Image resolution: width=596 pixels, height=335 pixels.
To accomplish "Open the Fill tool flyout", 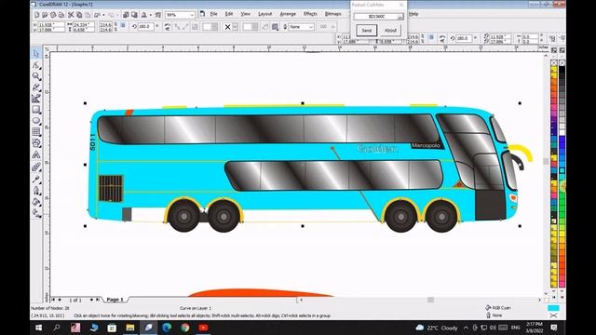I will pos(36,201).
